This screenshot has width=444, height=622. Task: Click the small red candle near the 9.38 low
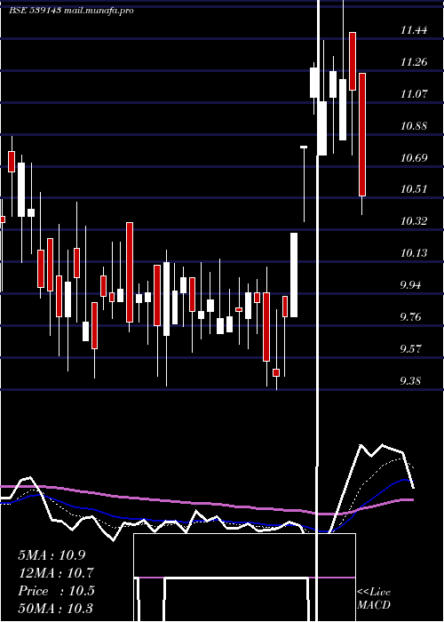tap(276, 372)
